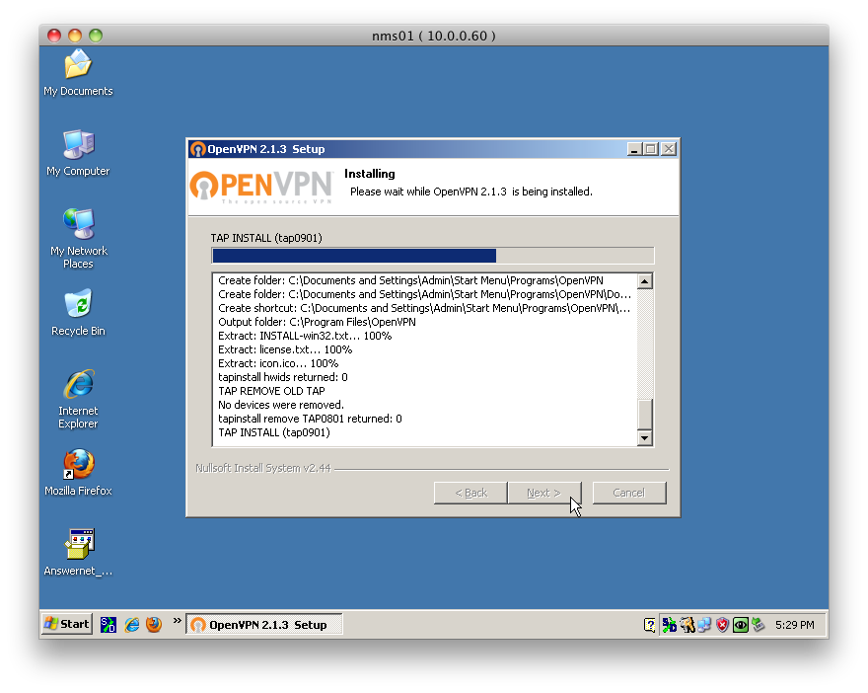Select log line 'tapinstall hwids returned: 0'
This screenshot has width=868, height=693.
pos(283,377)
